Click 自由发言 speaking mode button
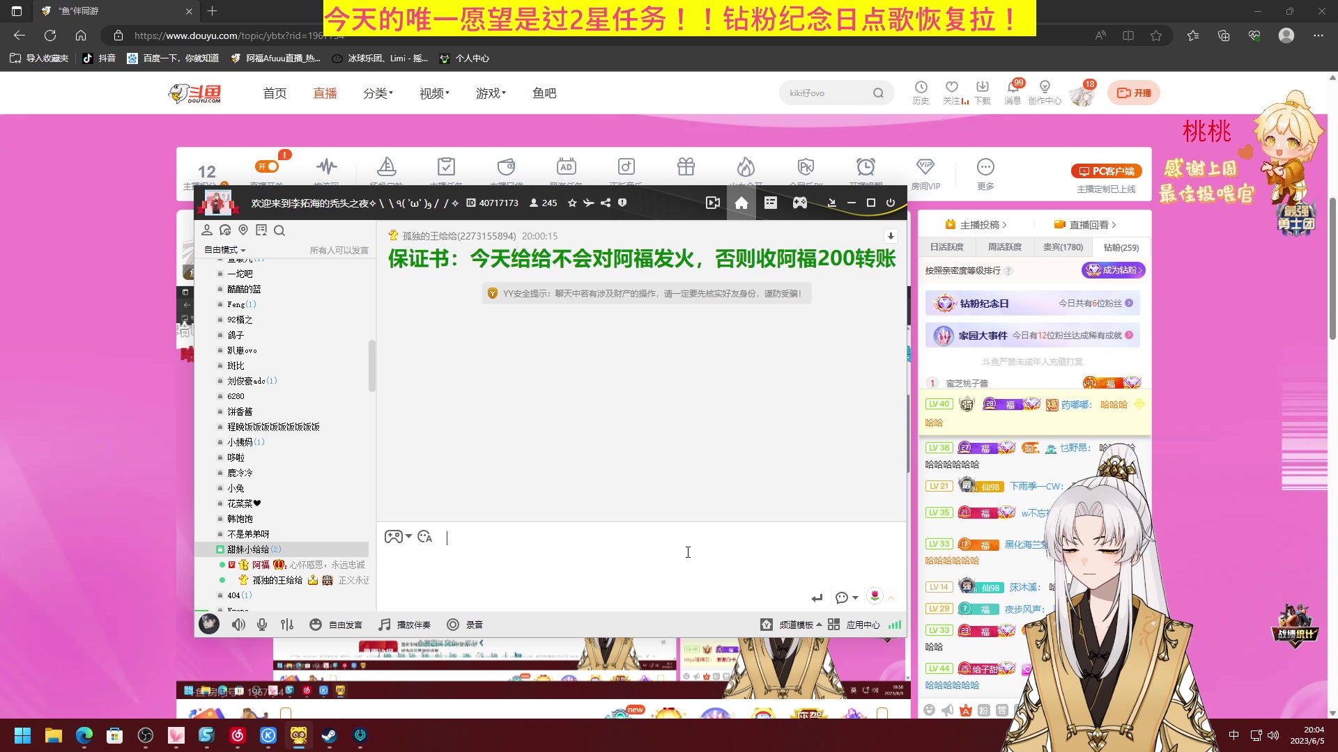The width and height of the screenshot is (1338, 752). (336, 625)
